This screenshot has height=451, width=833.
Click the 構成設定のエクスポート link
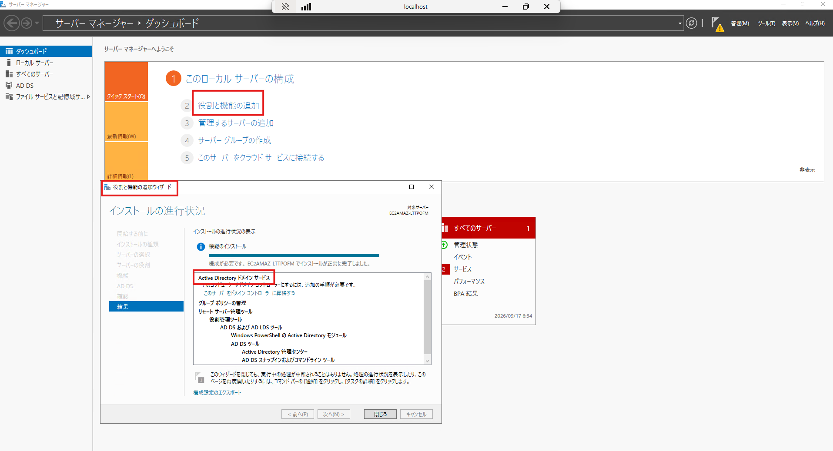(217, 392)
